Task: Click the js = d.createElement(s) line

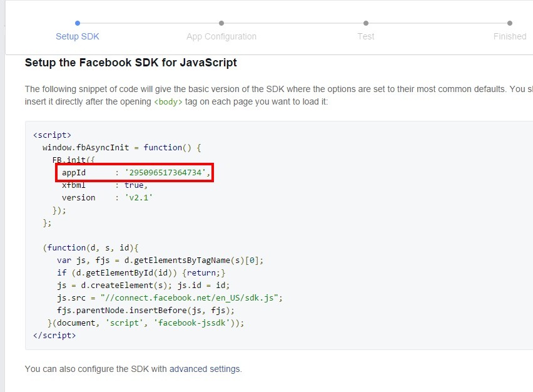Action: (143, 285)
